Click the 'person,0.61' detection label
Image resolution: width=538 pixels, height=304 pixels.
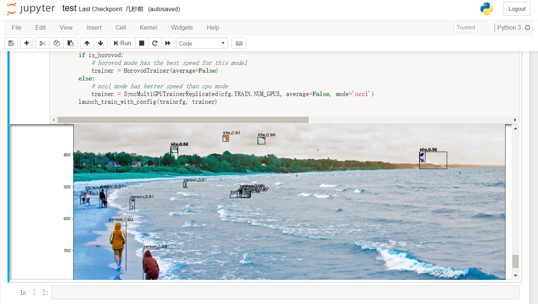click(x=195, y=180)
